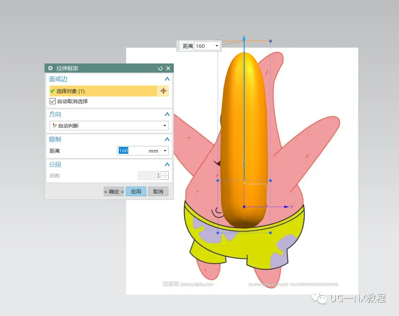Collapse the 分段 section
The image size is (399, 316).
coord(167,164)
